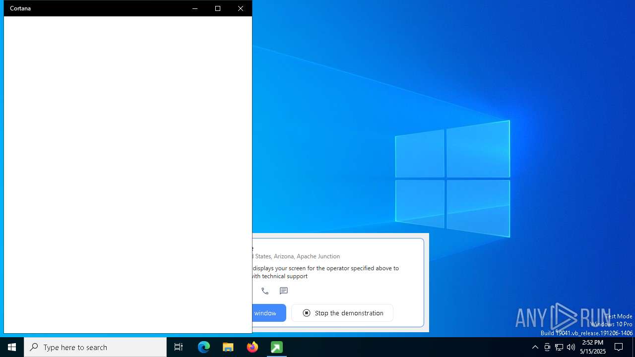Open the network status tray icon
The width and height of the screenshot is (635, 357).
pos(559,347)
